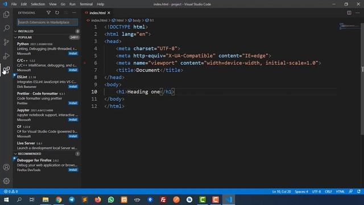The image size is (364, 205).
Task: Focus the Search Extensions in Marketplace field
Action: (x=47, y=22)
